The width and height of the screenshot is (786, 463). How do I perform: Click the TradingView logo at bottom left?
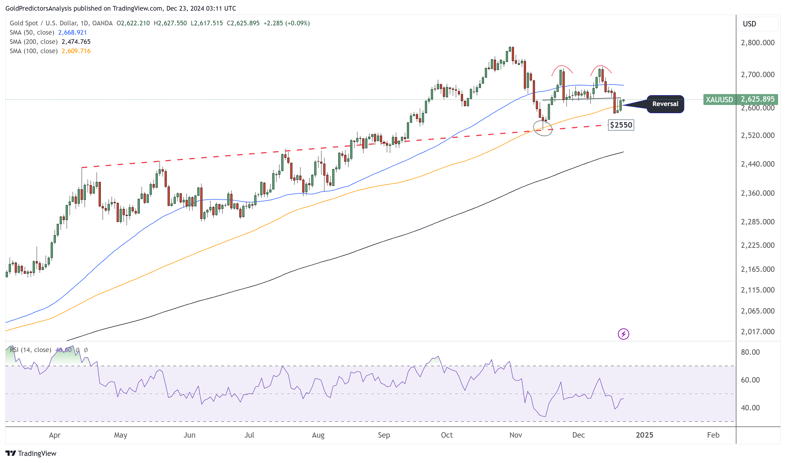[31, 453]
